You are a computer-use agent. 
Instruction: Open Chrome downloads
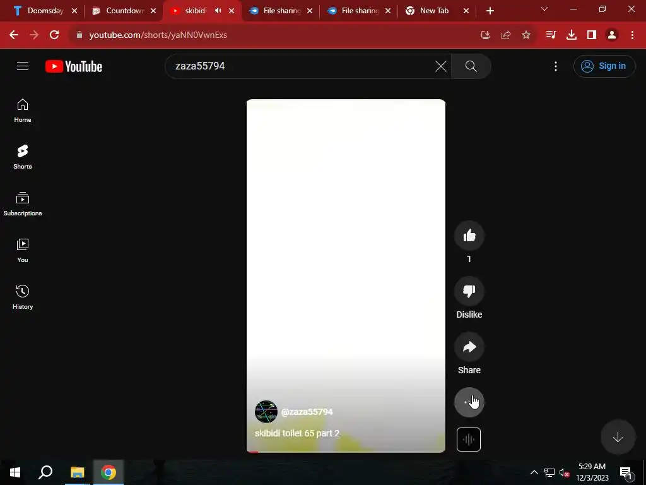click(572, 35)
